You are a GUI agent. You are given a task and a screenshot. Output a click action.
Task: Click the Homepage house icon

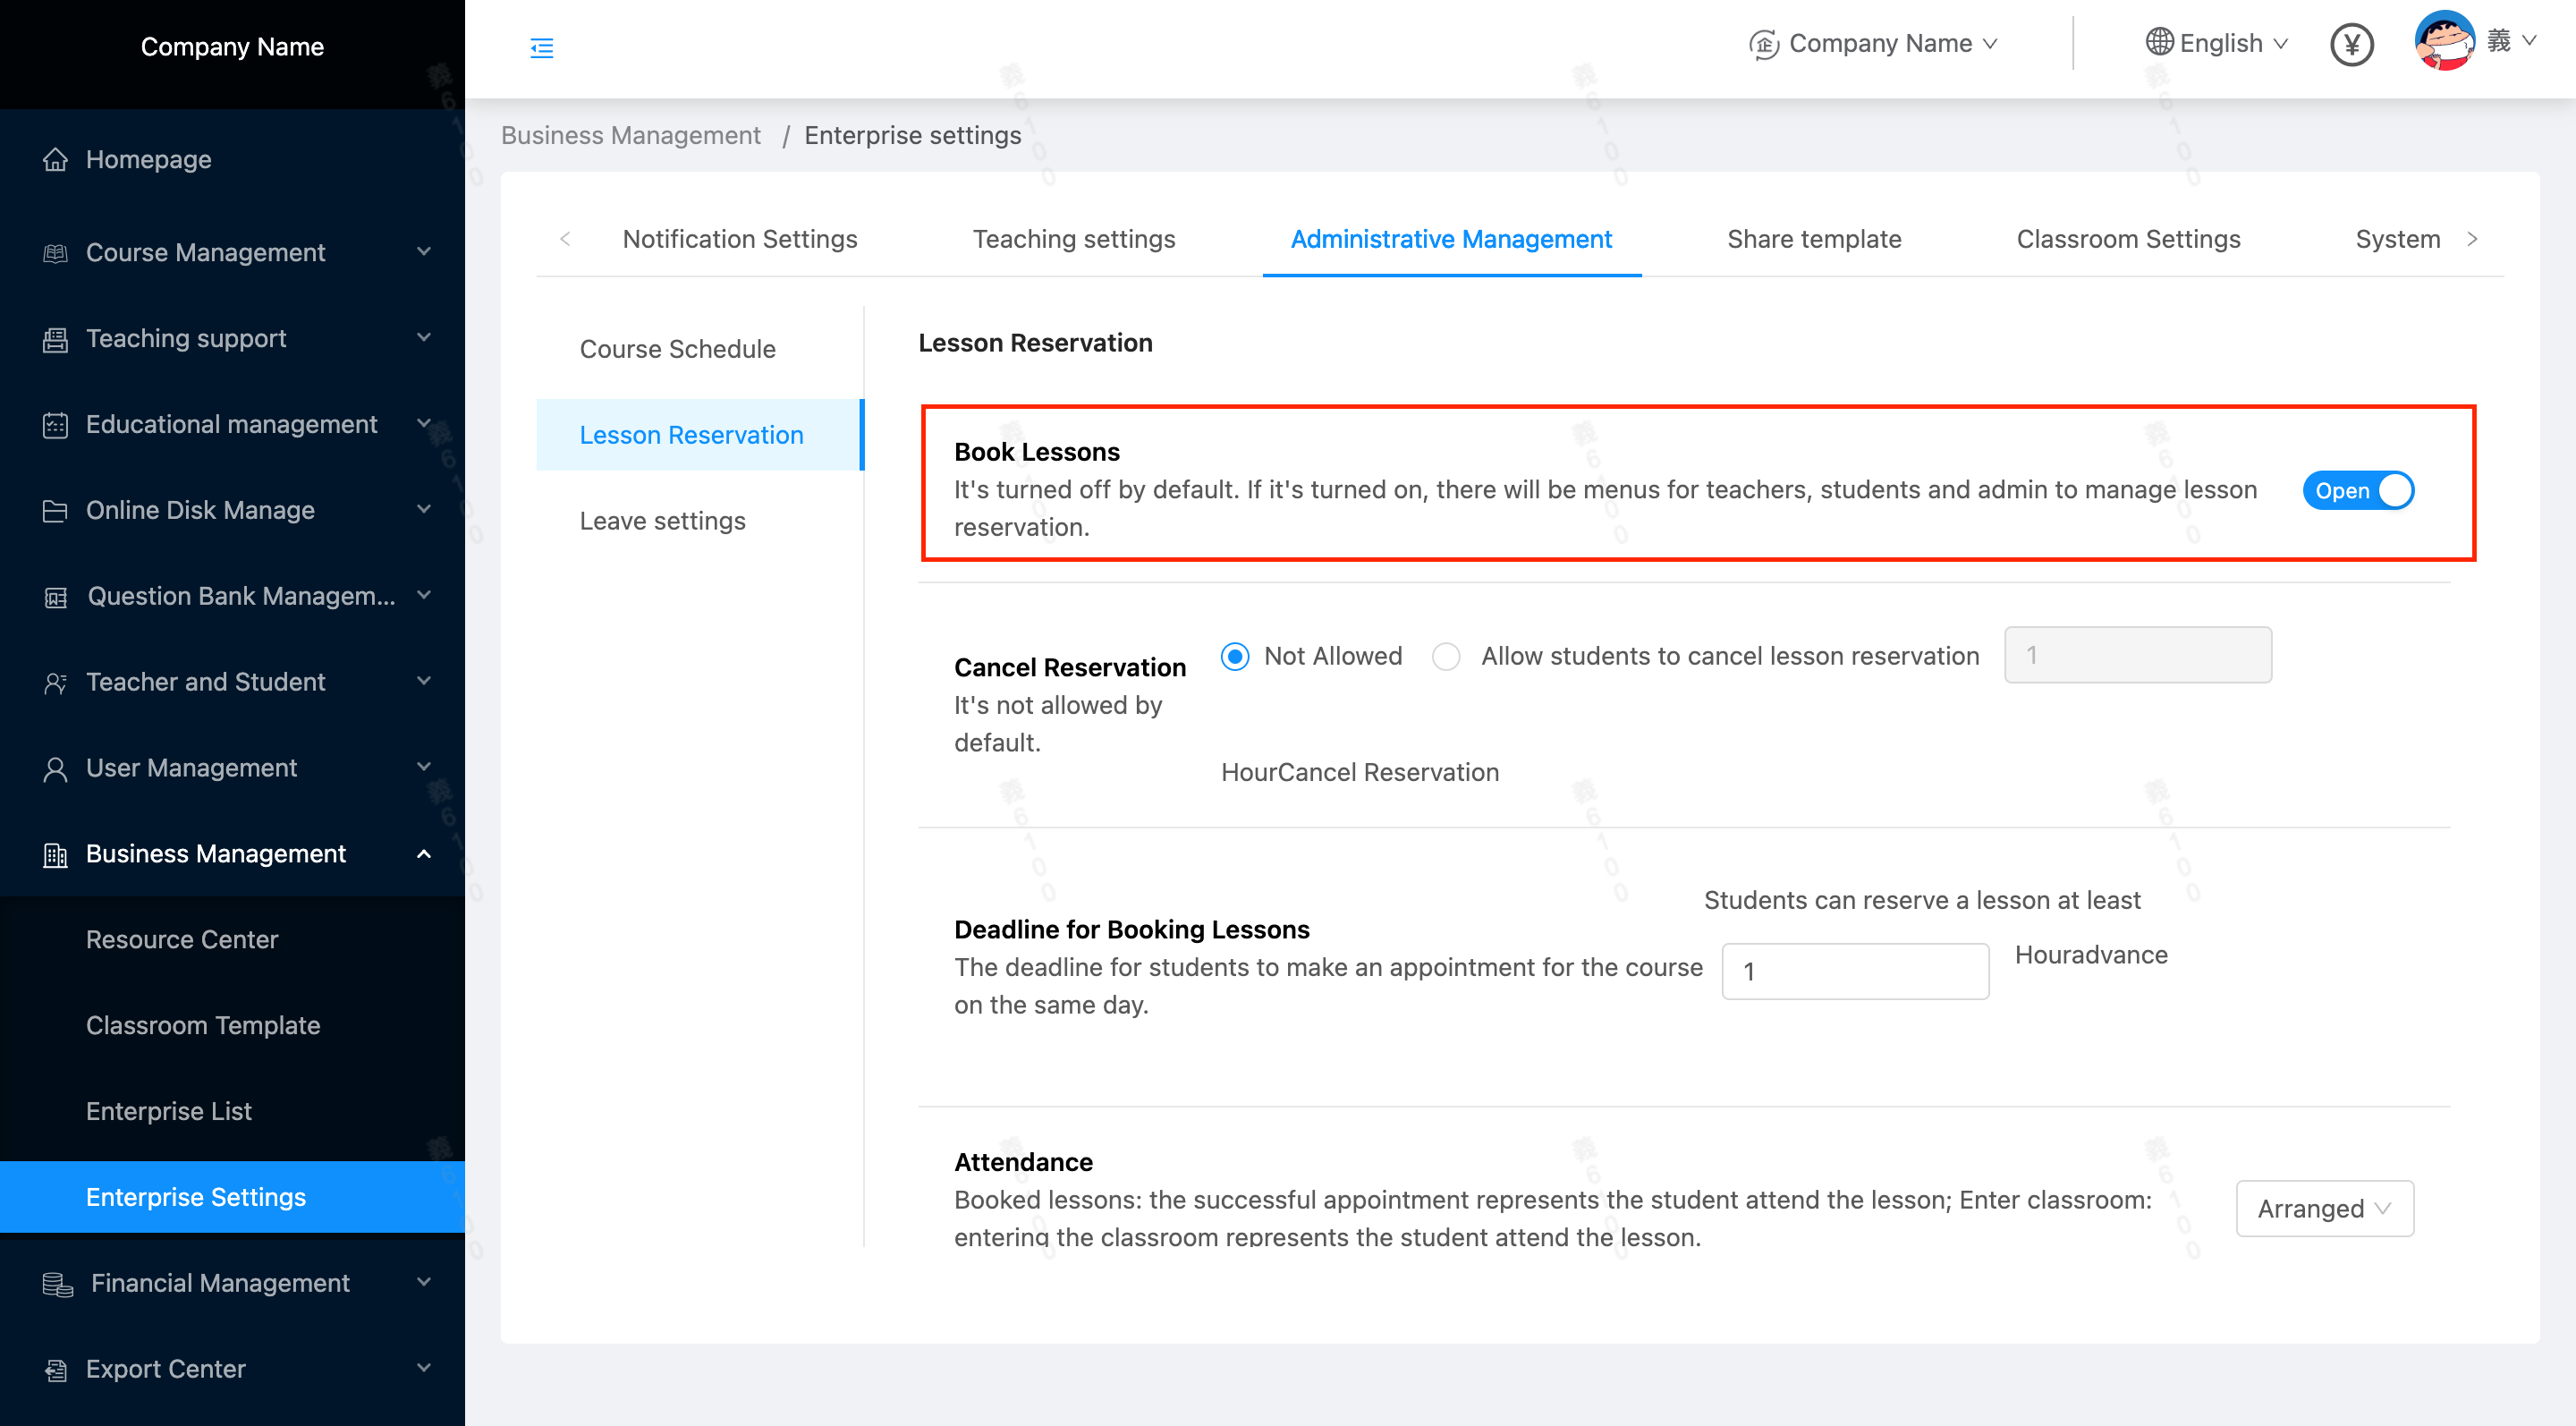tap(55, 160)
